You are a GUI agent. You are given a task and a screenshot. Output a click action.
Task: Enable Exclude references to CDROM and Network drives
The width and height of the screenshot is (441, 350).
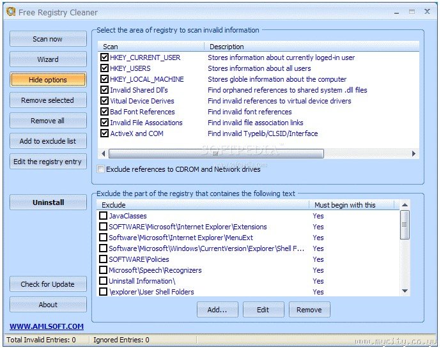(x=100, y=169)
